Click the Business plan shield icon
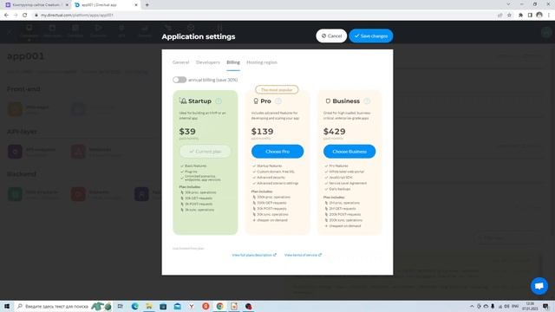The width and height of the screenshot is (555, 312). coord(328,101)
